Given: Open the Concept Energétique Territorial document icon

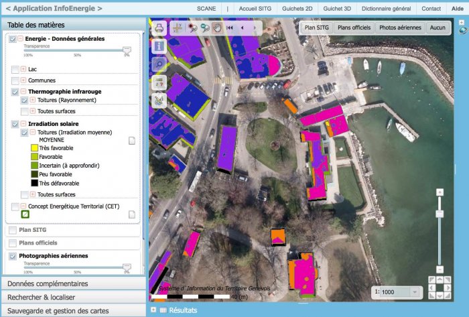Looking at the screenshot, I should 132,214.
